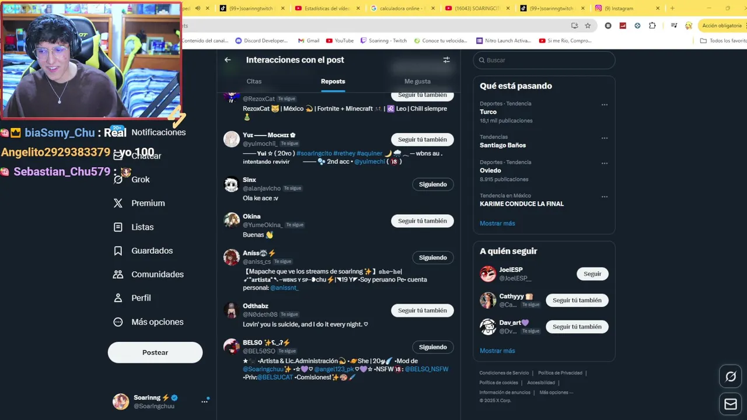
Task: Open the filter settings icon beside post interactions
Action: pos(446,60)
